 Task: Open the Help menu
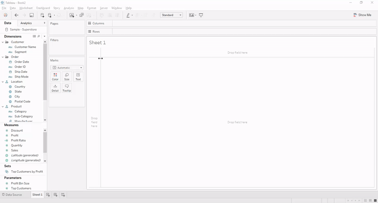pyautogui.click(x=128, y=8)
